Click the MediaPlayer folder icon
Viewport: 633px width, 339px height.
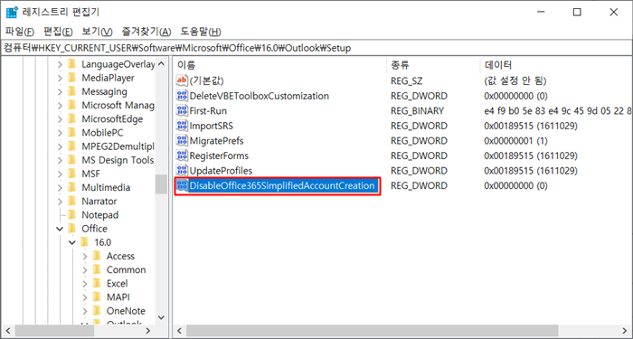pyautogui.click(x=71, y=78)
